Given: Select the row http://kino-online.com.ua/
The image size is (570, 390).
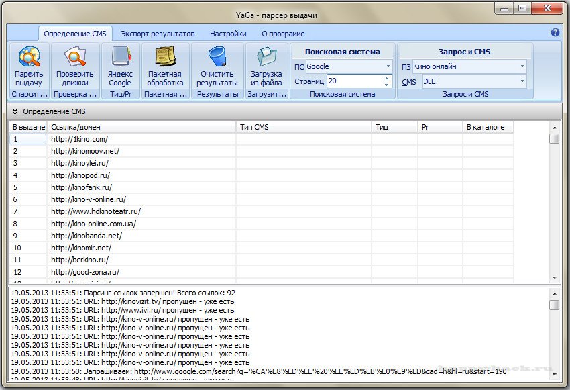Looking at the screenshot, I should pos(262,224).
